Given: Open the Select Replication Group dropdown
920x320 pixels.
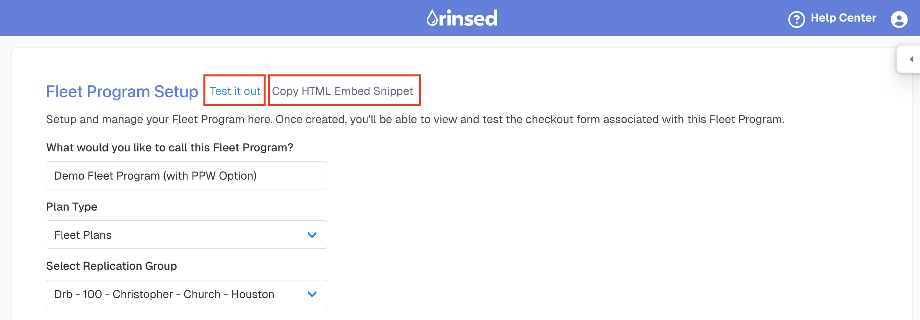Looking at the screenshot, I should pos(187,294).
